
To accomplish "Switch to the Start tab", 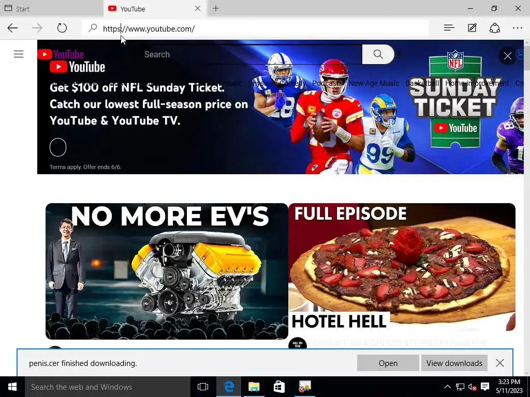I will pyautogui.click(x=51, y=8).
